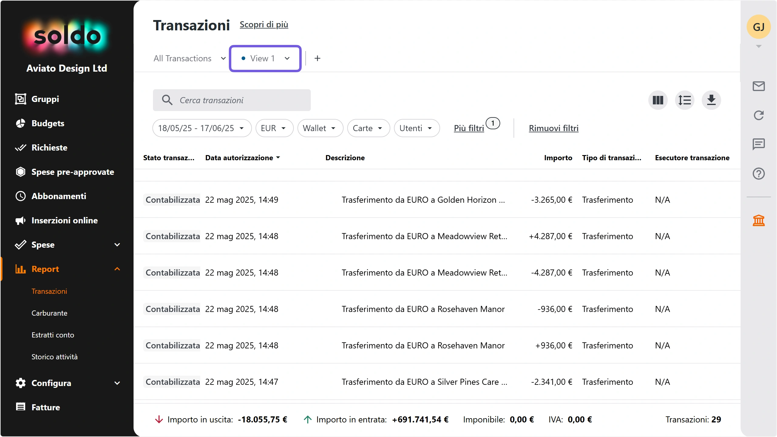Click the Più filtri link
The width and height of the screenshot is (777, 437).
(x=469, y=128)
